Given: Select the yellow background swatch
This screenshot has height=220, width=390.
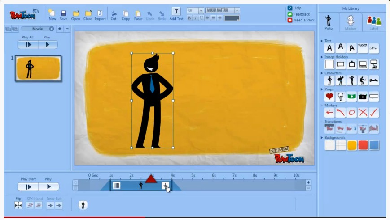Looking at the screenshot, I should coord(352,145).
